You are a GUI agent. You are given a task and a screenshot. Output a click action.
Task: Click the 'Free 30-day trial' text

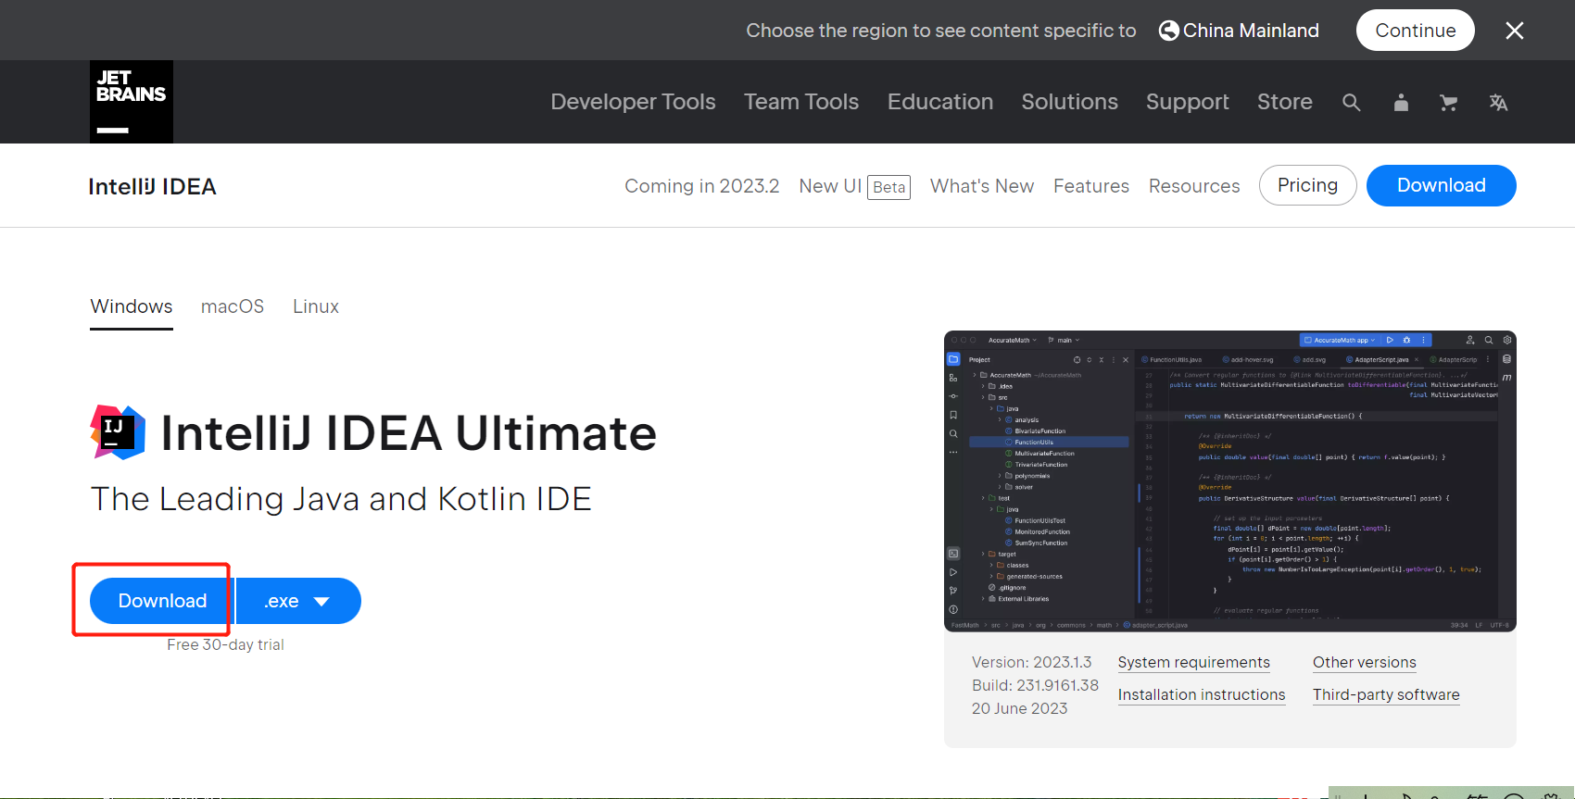tap(225, 645)
